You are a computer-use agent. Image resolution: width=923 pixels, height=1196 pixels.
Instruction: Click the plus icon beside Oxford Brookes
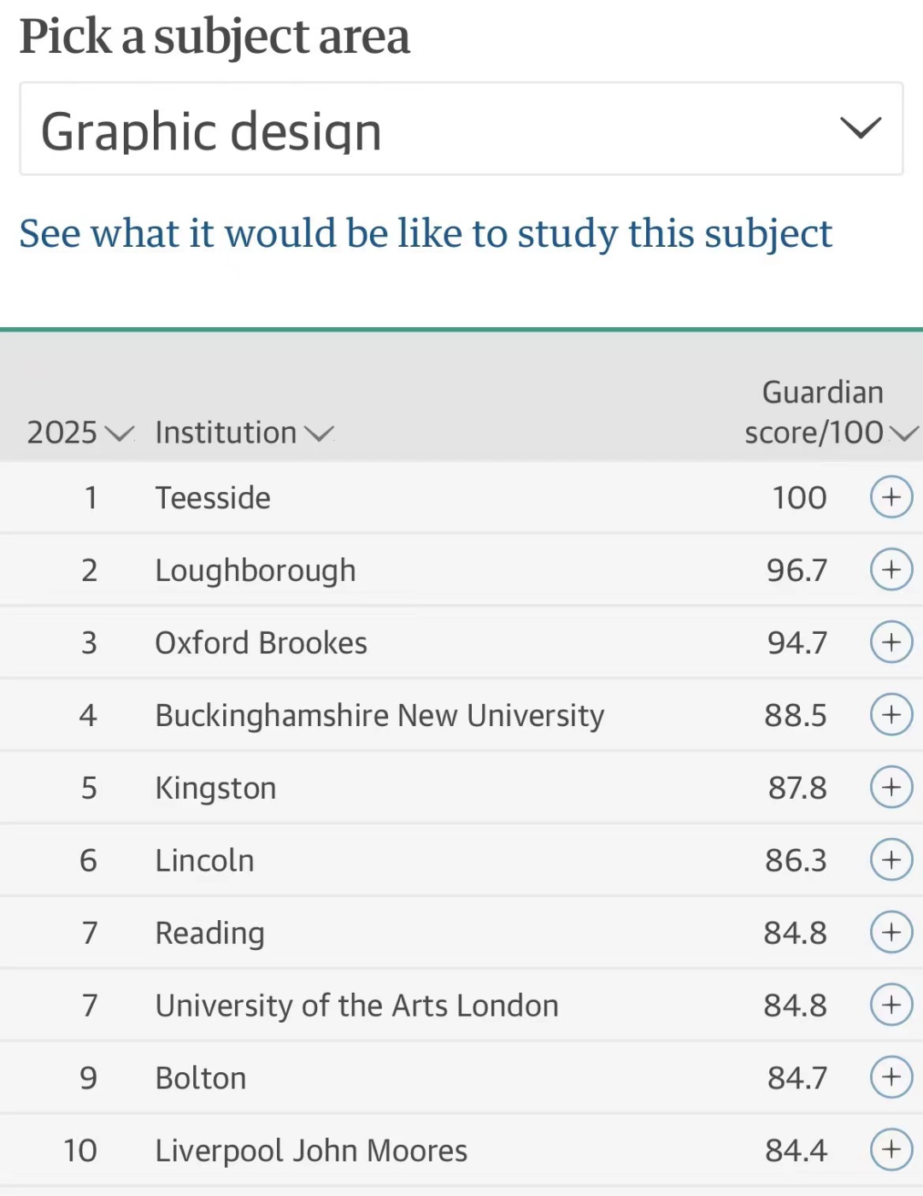click(891, 642)
